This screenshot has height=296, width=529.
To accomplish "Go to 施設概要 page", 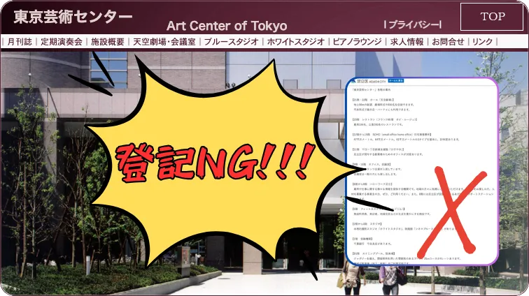I will 108,42.
